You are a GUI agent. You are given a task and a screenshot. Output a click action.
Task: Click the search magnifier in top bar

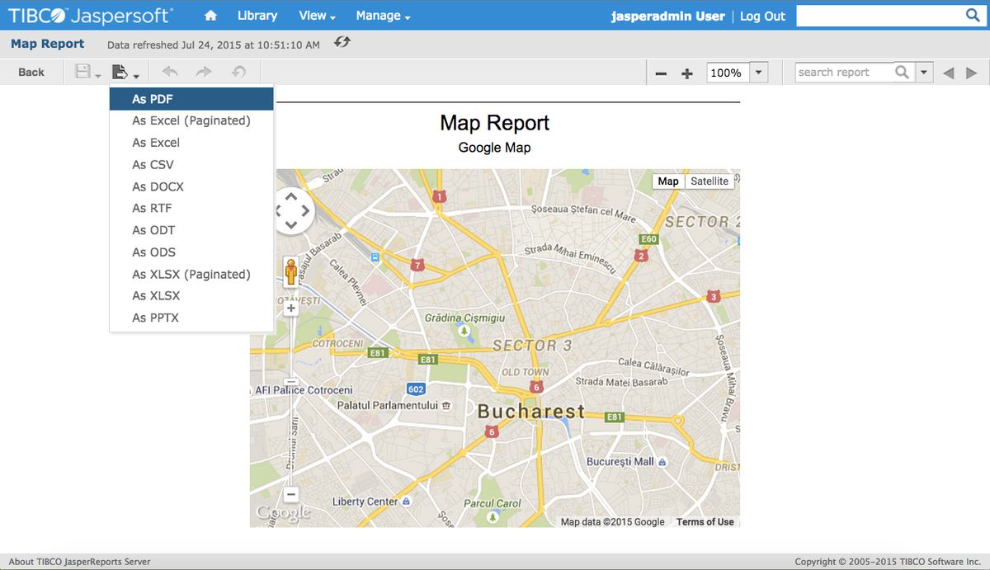click(973, 15)
